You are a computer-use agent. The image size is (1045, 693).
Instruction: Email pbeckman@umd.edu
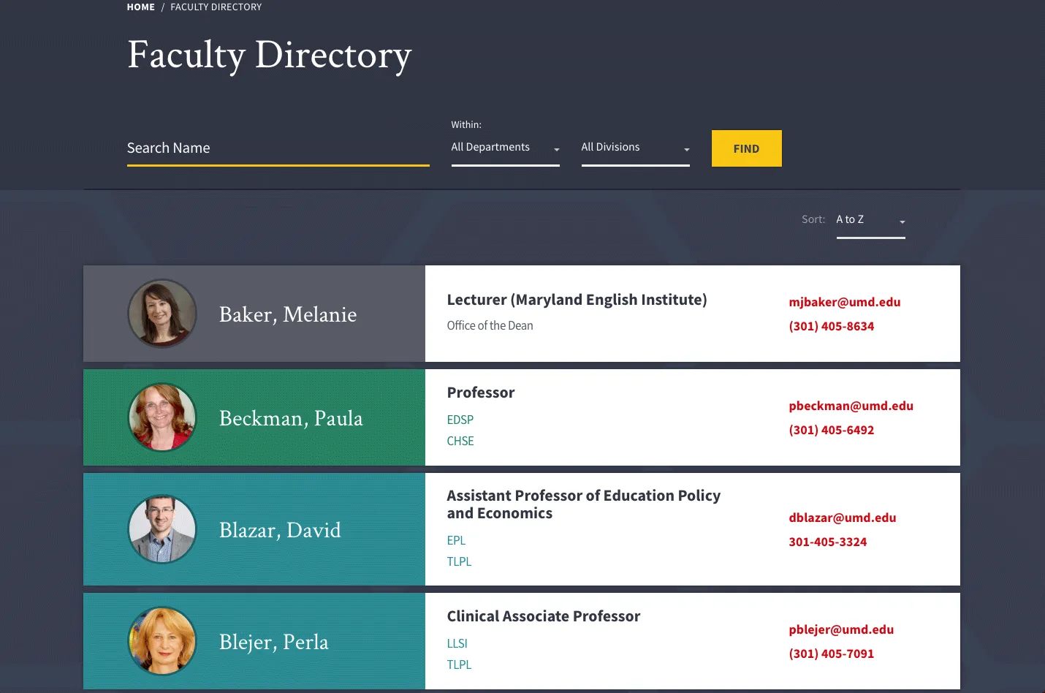[x=851, y=406]
